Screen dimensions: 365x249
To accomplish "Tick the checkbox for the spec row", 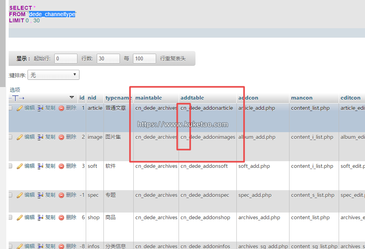I will (x=10, y=195).
